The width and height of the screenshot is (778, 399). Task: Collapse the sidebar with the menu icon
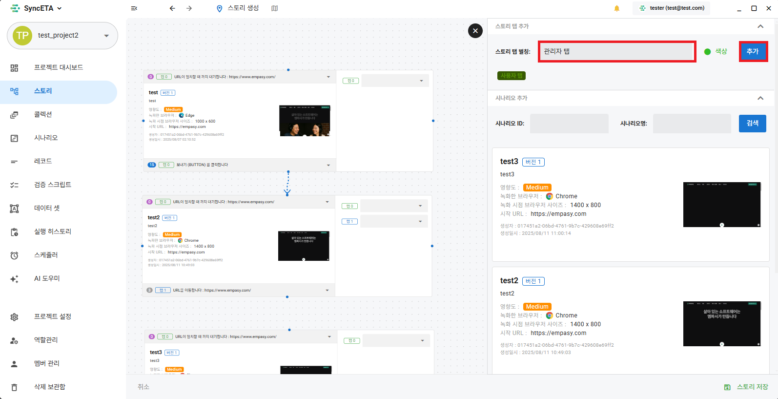click(134, 8)
